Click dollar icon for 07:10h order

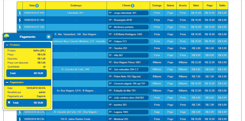[x=20, y=20]
